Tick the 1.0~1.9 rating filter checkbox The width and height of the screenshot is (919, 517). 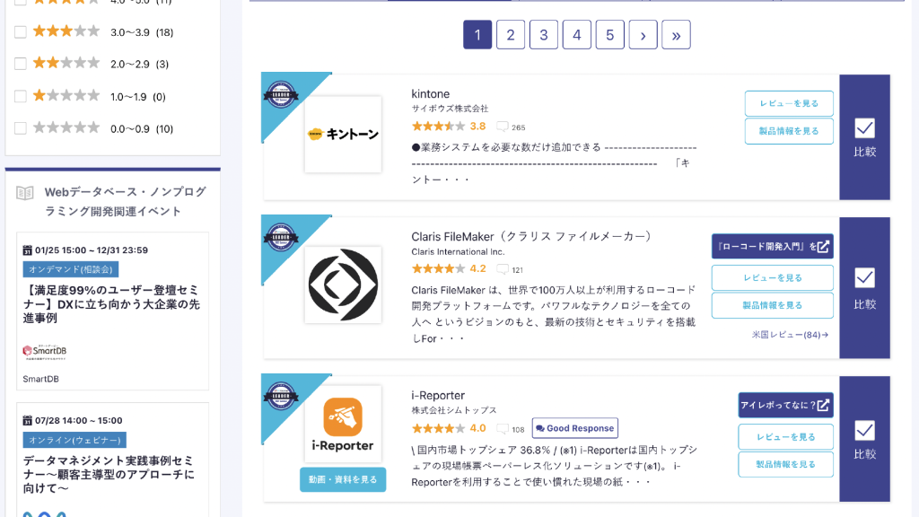pos(21,95)
